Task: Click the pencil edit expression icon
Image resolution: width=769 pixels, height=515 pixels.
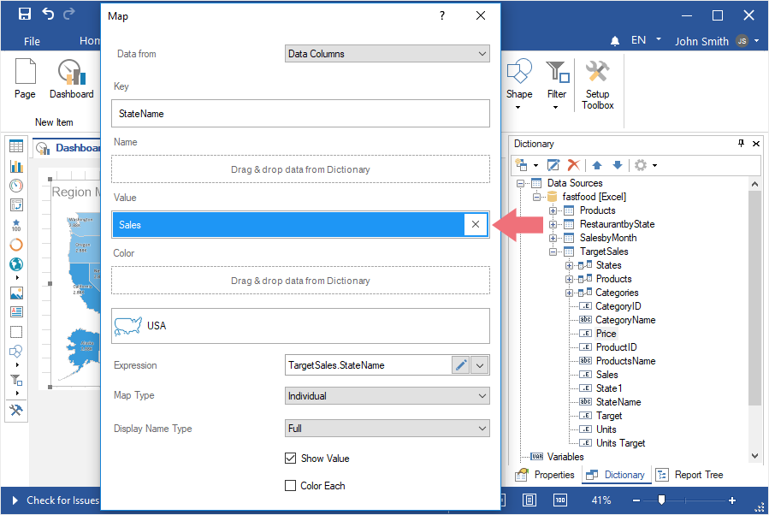Action: pos(461,365)
